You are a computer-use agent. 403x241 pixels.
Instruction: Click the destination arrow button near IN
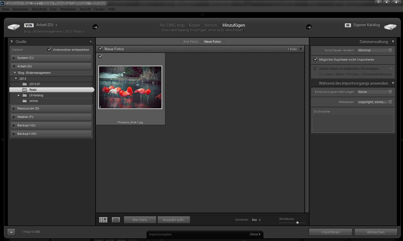click(309, 27)
